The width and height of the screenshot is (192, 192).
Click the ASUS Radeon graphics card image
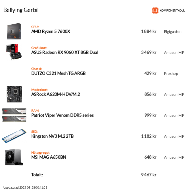(x=14, y=52)
